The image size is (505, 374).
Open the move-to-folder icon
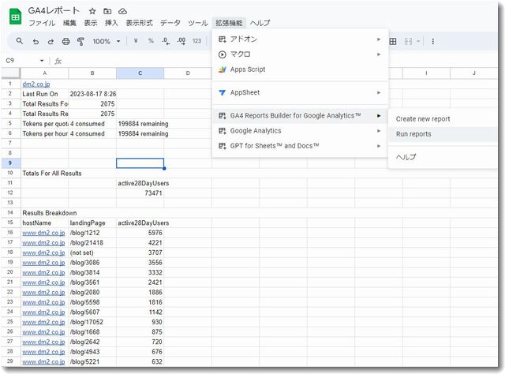107,11
